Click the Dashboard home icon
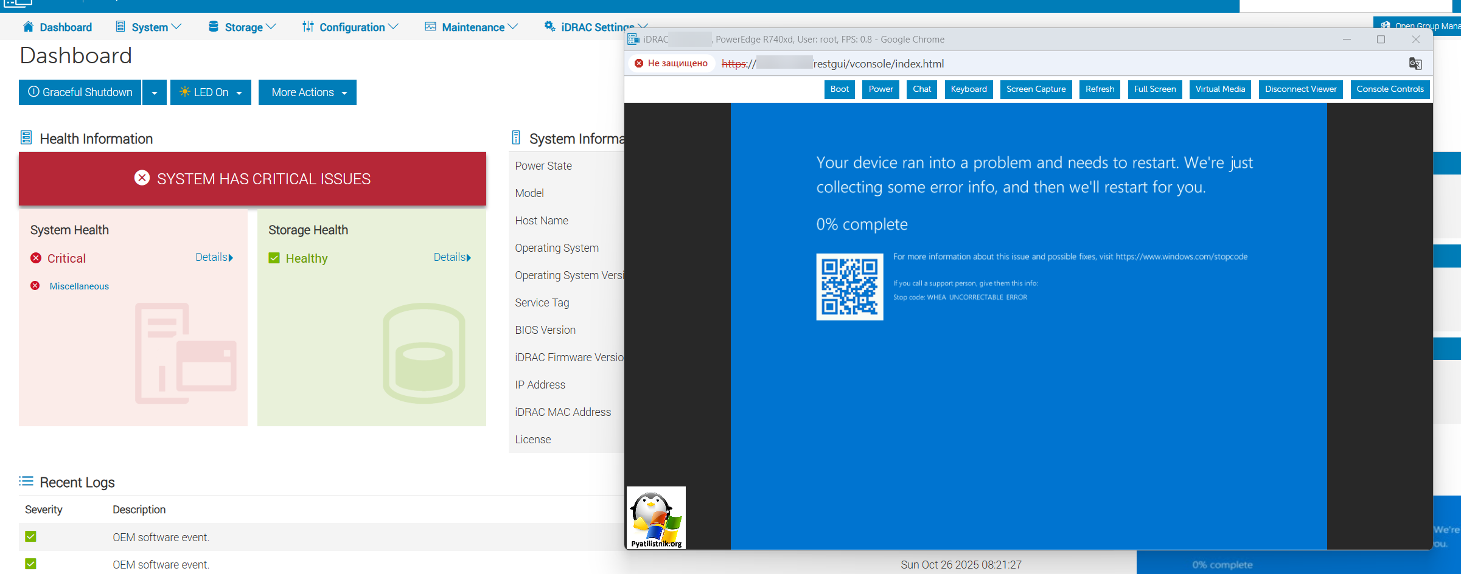The width and height of the screenshot is (1461, 574). coord(28,27)
